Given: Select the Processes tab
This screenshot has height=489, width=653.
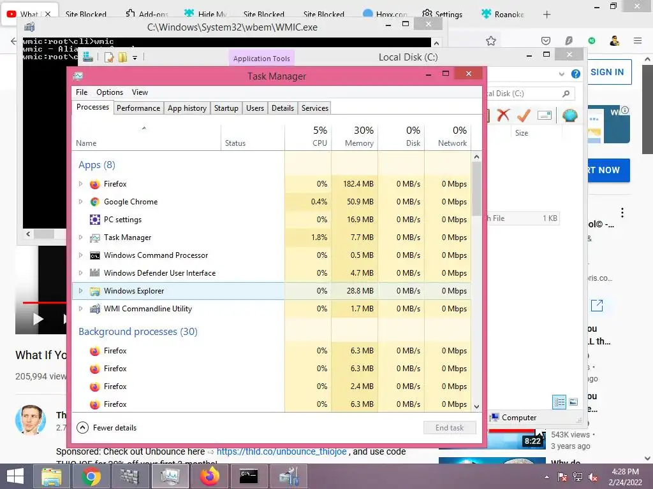Looking at the screenshot, I should pyautogui.click(x=92, y=107).
